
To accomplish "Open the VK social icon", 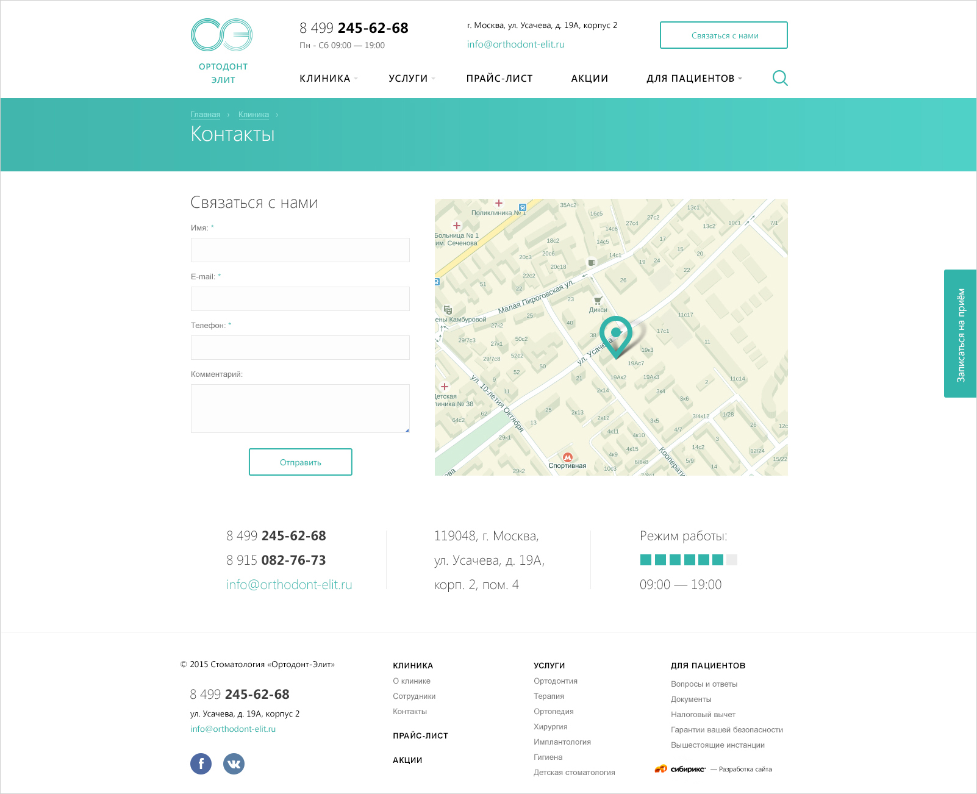I will coord(234,764).
